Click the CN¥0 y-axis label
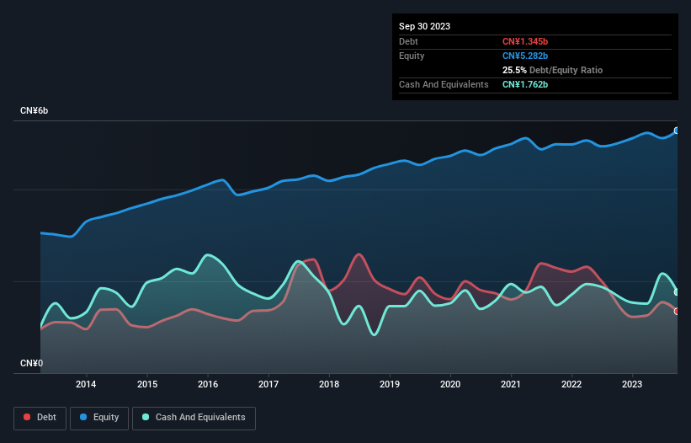 pyautogui.click(x=31, y=363)
